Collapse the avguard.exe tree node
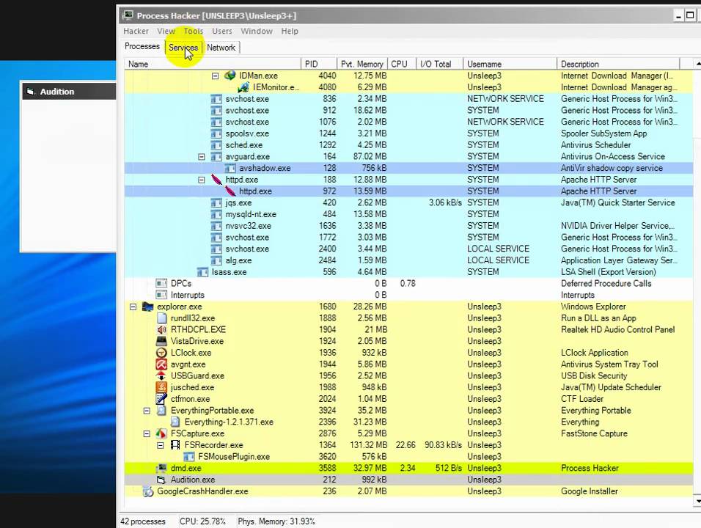 coord(201,157)
